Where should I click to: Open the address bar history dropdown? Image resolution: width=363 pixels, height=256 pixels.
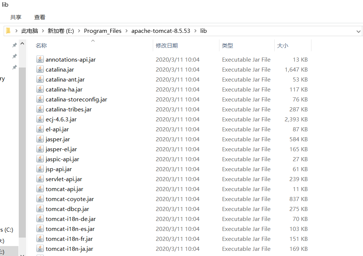pos(358,31)
